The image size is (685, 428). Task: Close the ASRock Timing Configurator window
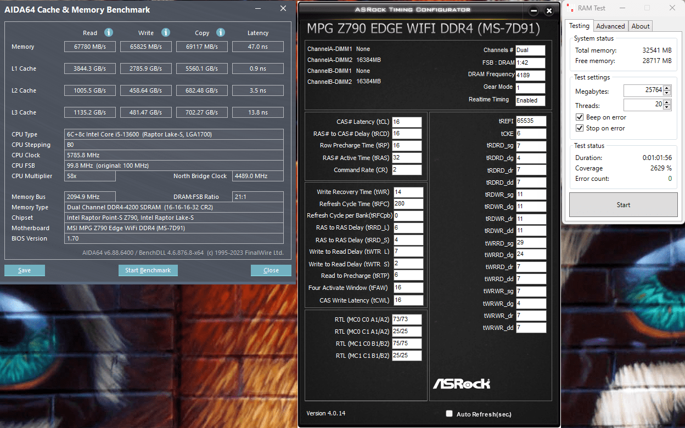pyautogui.click(x=548, y=11)
